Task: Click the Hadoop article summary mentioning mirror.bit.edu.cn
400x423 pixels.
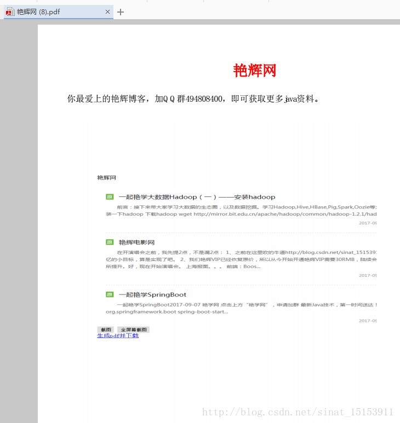Action: coord(241,211)
